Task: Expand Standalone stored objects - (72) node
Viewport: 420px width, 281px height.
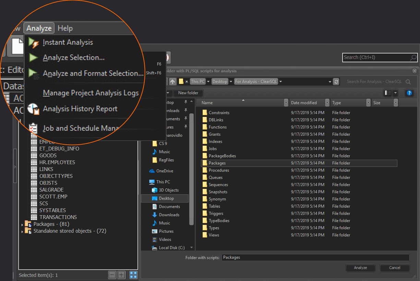Action: [x=22, y=232]
